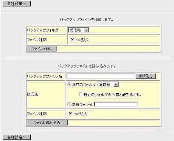Click the arrow of the restore folder dropdown

click(116, 84)
